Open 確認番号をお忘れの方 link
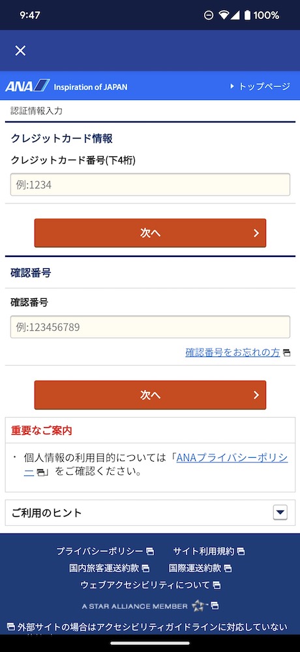The width and height of the screenshot is (300, 652). [x=233, y=352]
